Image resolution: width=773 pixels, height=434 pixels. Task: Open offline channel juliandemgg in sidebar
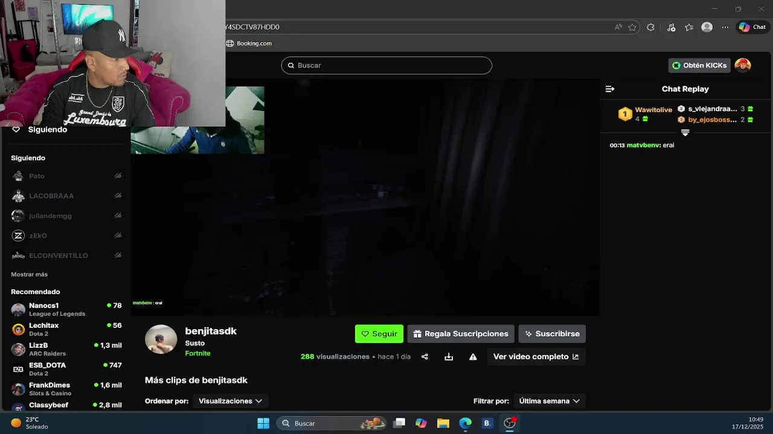coord(66,216)
